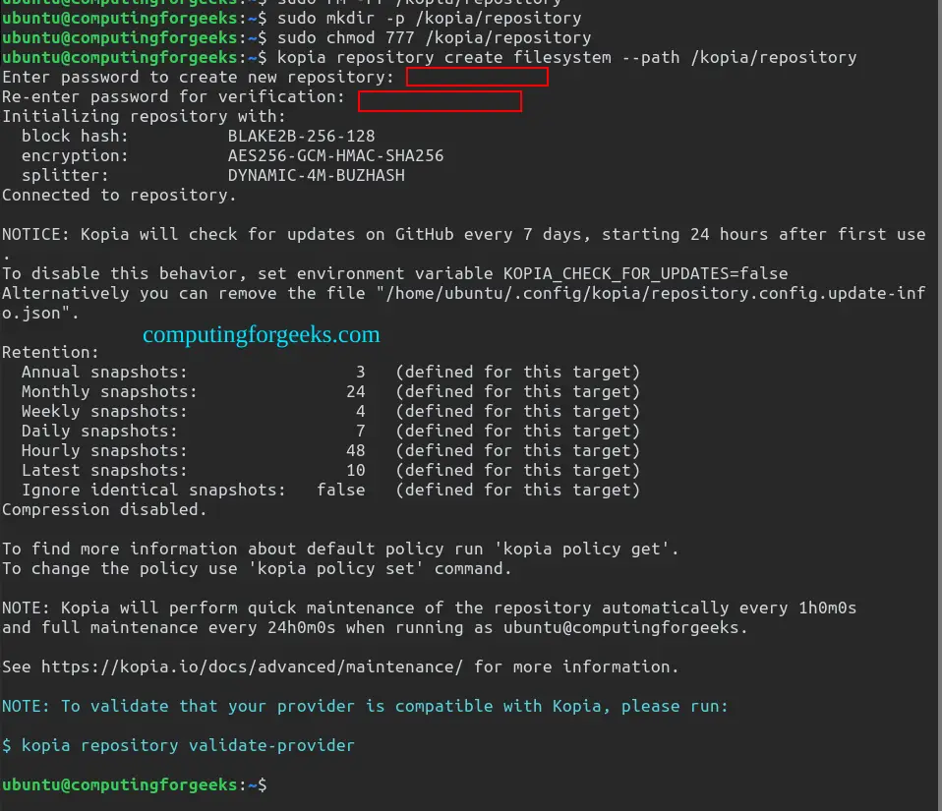Click the '$ kopia repository validate-provider' command
942x811 pixels.
click(178, 745)
